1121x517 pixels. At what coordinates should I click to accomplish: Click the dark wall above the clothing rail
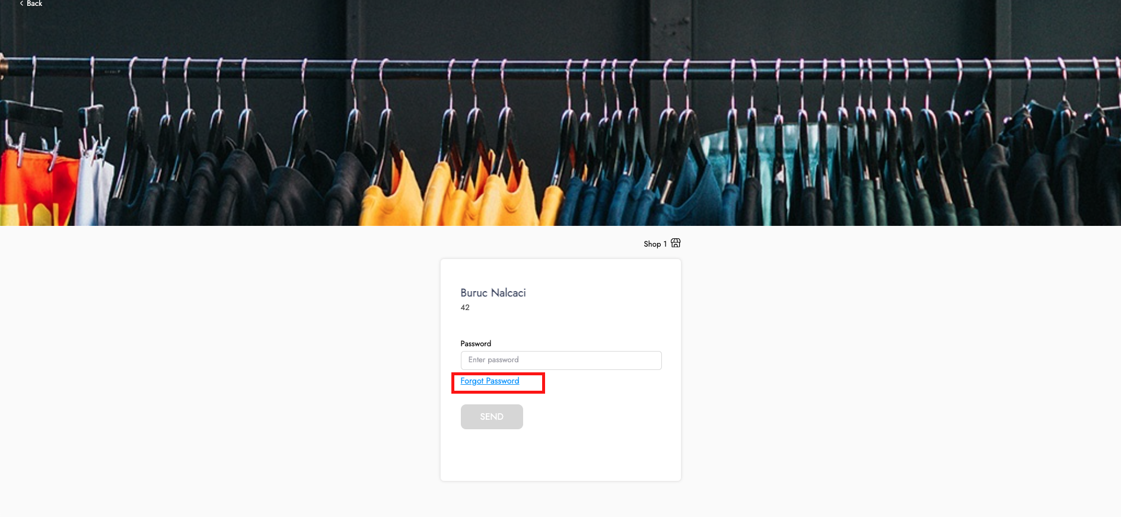click(534, 27)
